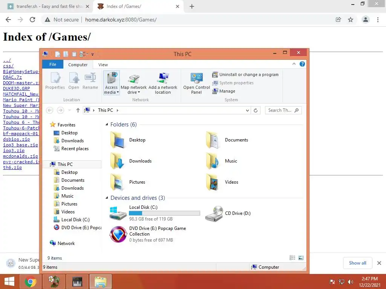Open the DBAC.7z link in Chrome
The image size is (386, 289).
pos(12,77)
